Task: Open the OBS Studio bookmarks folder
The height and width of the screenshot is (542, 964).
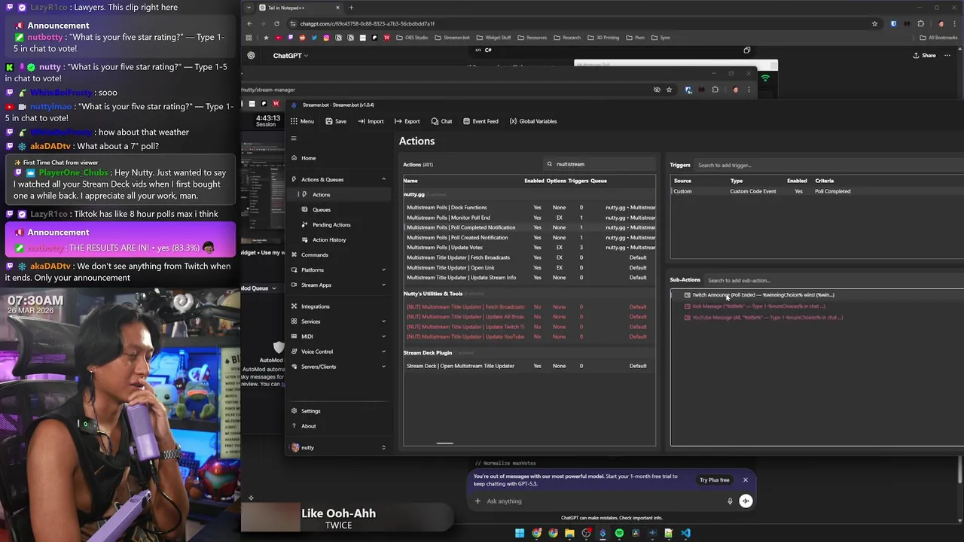Action: (x=412, y=38)
